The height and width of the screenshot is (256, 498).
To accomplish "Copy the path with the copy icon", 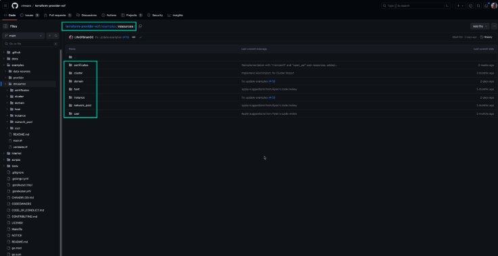I will click(x=140, y=26).
